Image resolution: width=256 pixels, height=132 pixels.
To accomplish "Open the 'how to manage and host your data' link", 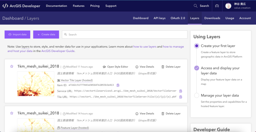I will (173, 46).
